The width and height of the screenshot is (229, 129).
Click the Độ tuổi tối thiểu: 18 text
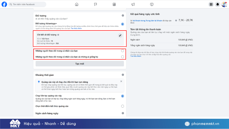tap(45, 41)
